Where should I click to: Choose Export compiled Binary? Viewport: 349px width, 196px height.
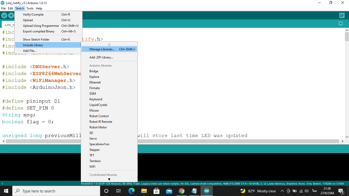(x=48, y=31)
